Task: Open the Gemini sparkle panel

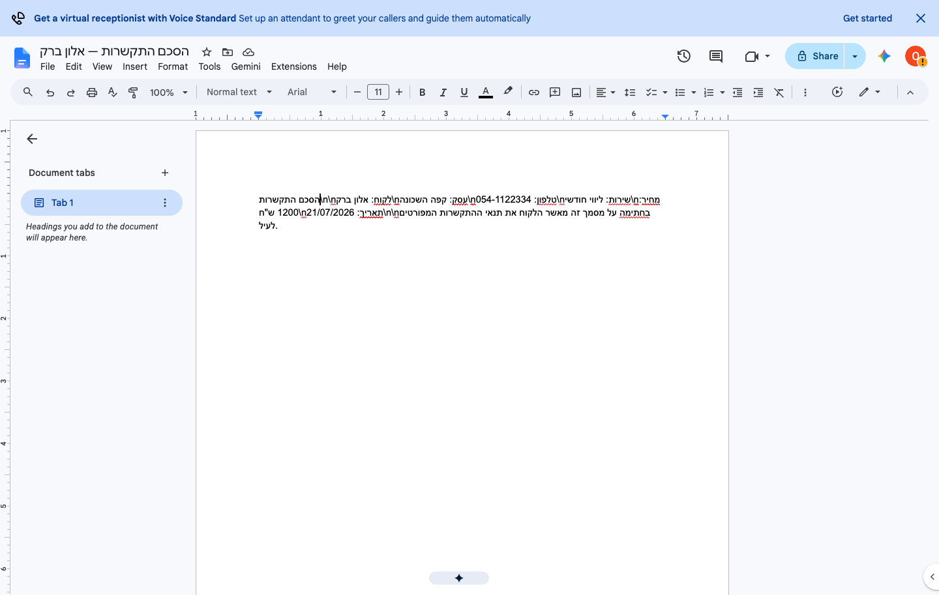Action: click(884, 56)
